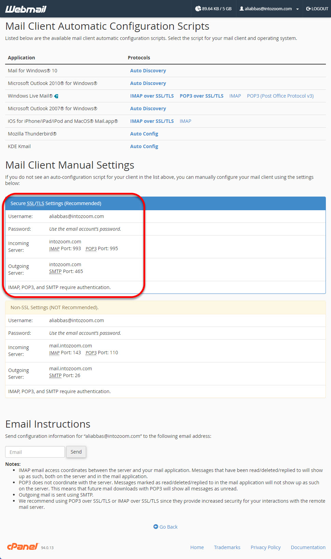This screenshot has height=559, width=331.
Task: Click the Non-SSL Settings (NOT Recommended) header
Action: 165,307
